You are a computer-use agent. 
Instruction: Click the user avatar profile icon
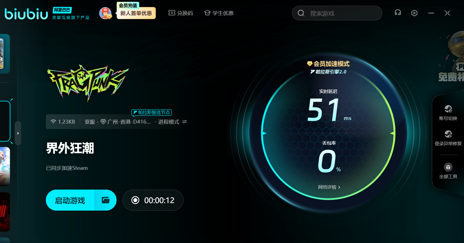[105, 13]
